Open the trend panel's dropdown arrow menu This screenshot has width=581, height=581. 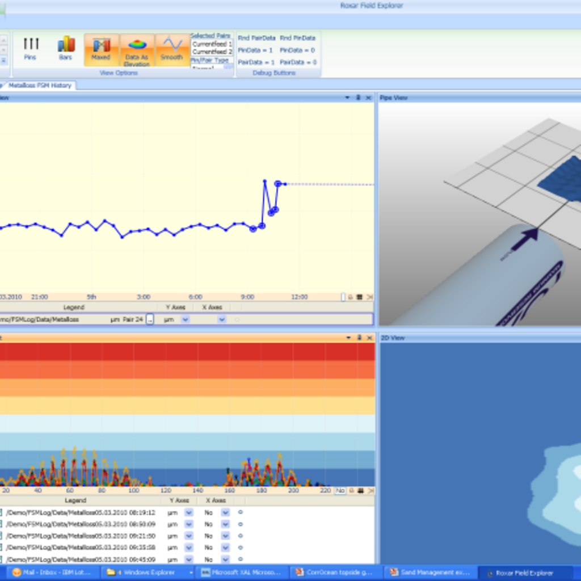point(347,98)
